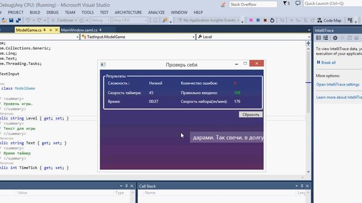Click the editor vertical scrollbar up arrow
The image size is (362, 203).
point(308,49)
